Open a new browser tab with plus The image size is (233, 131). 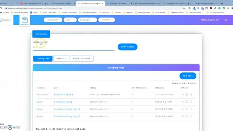[222, 3]
